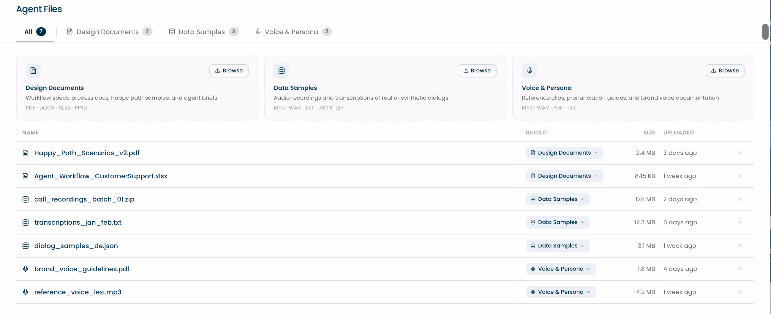Change bucket for call_recordings_batch_01.zip

tap(558, 199)
